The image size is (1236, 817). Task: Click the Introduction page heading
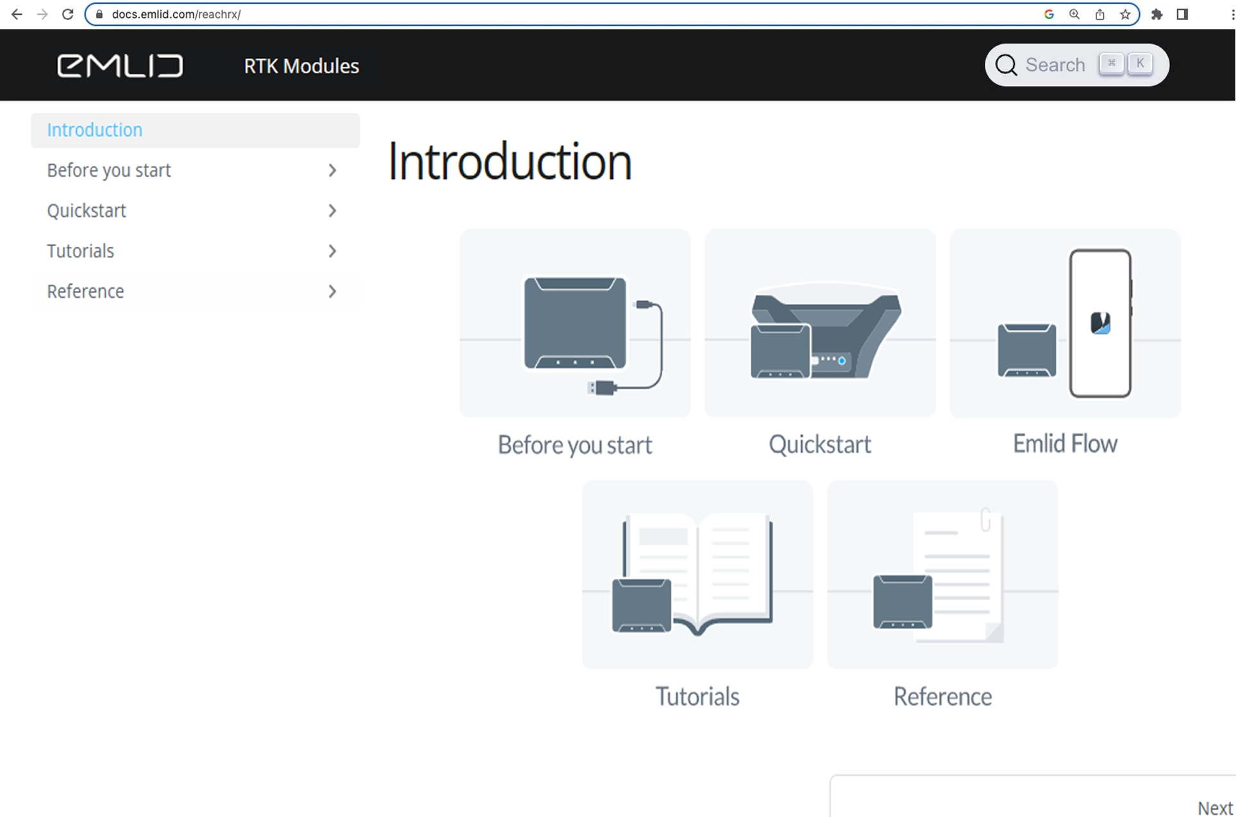click(x=510, y=162)
